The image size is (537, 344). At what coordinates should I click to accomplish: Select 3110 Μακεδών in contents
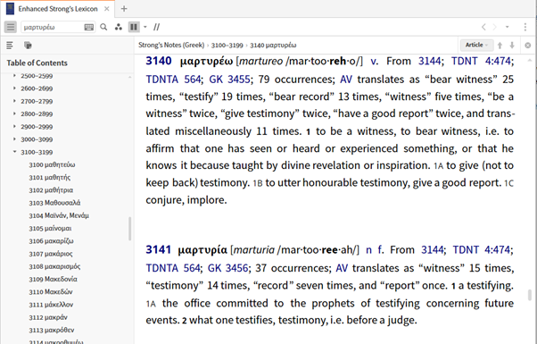coord(51,291)
